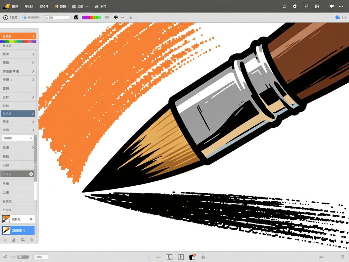Expand the blue-gray selected sidebar row arrow
349x262 pixels.
(x=33, y=114)
